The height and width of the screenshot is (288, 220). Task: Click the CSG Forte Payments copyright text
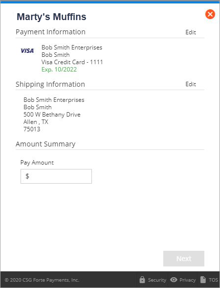click(42, 280)
